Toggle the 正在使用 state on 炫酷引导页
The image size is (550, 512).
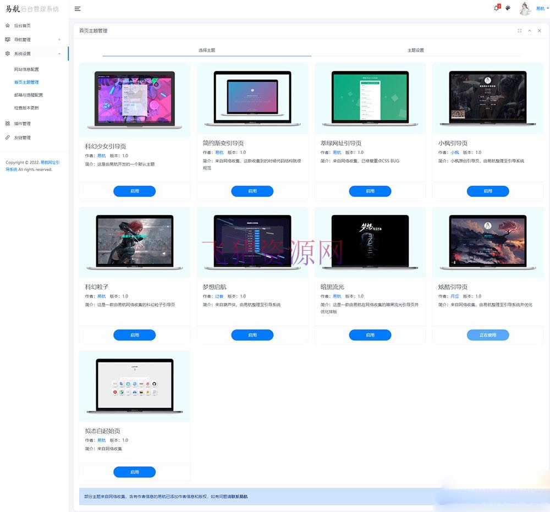point(488,334)
